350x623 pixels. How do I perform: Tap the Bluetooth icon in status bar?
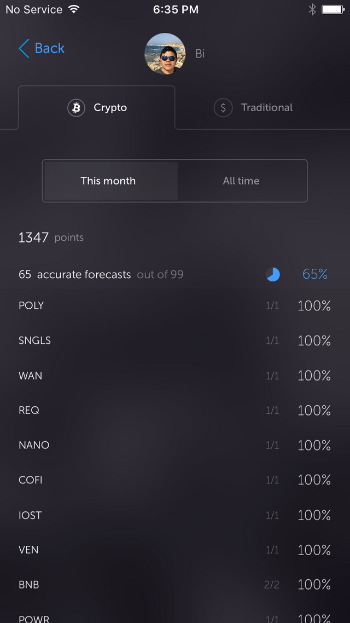coord(312,9)
